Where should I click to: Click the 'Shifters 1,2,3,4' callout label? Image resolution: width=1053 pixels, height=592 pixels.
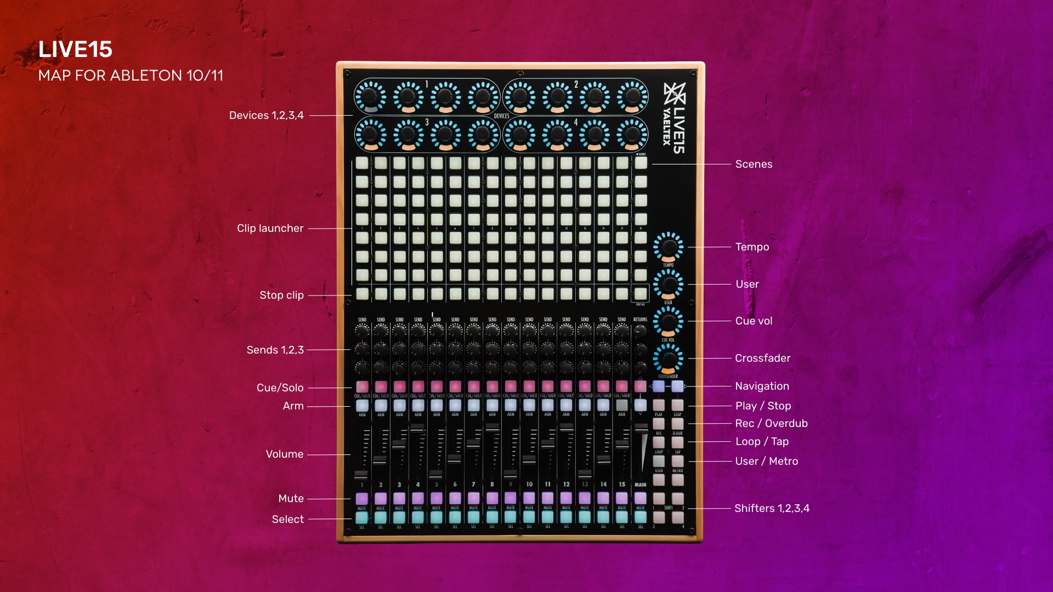point(772,508)
